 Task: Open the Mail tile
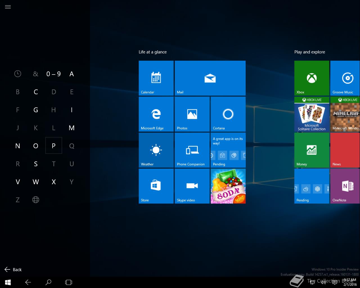(x=210, y=78)
